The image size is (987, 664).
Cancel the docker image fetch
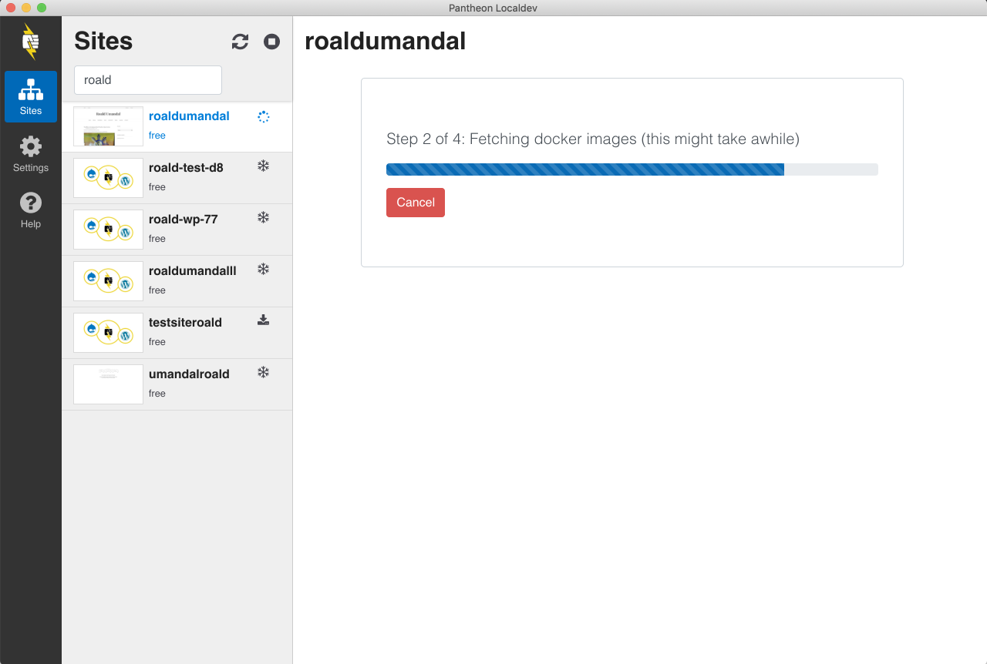[x=416, y=203]
